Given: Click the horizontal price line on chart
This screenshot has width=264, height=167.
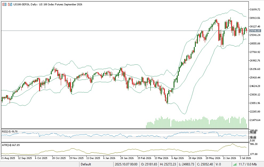Looking at the screenshot, I should pos(125,31).
